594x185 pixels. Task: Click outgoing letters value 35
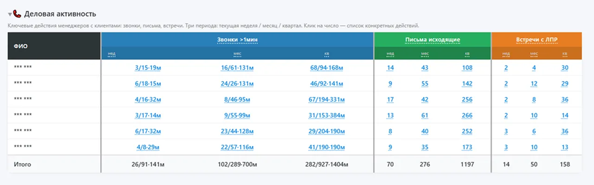pyautogui.click(x=425, y=147)
